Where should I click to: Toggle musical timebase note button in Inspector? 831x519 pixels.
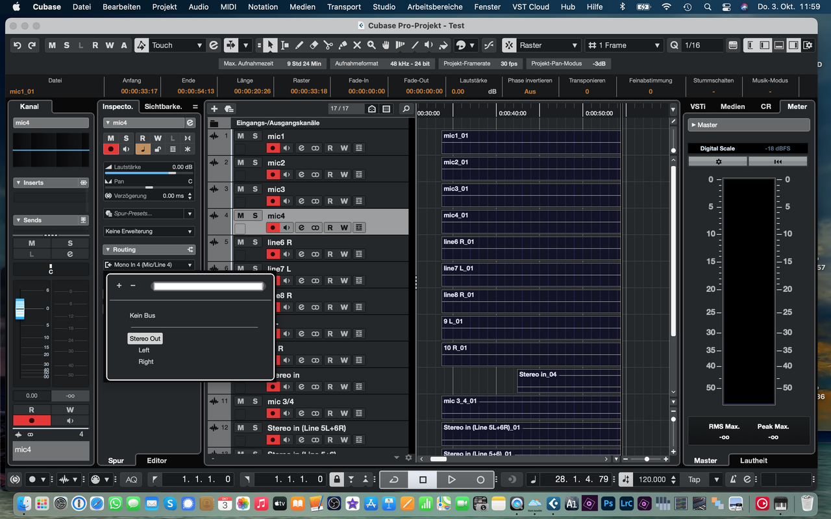coord(142,149)
